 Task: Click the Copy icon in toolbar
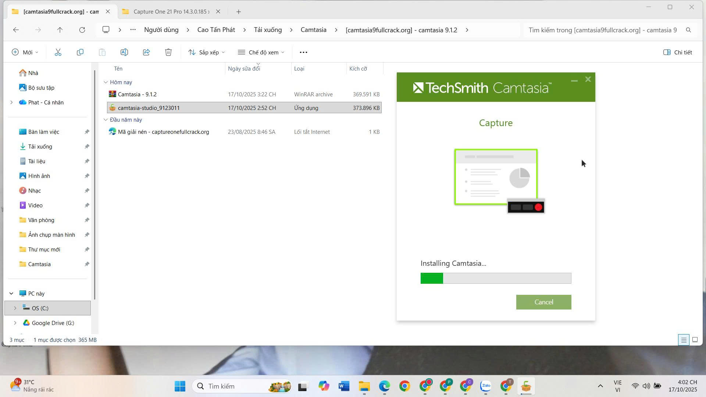80,52
